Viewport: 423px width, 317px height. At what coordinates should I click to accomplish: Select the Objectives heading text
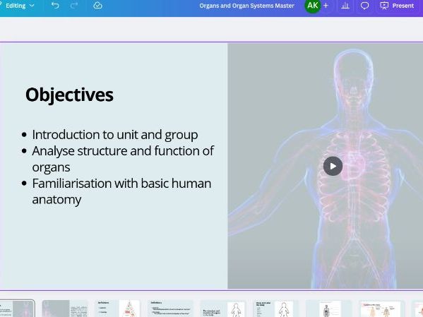[69, 95]
